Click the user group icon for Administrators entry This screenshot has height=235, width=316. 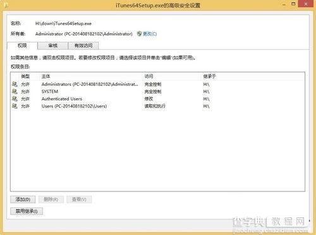[x=15, y=84]
